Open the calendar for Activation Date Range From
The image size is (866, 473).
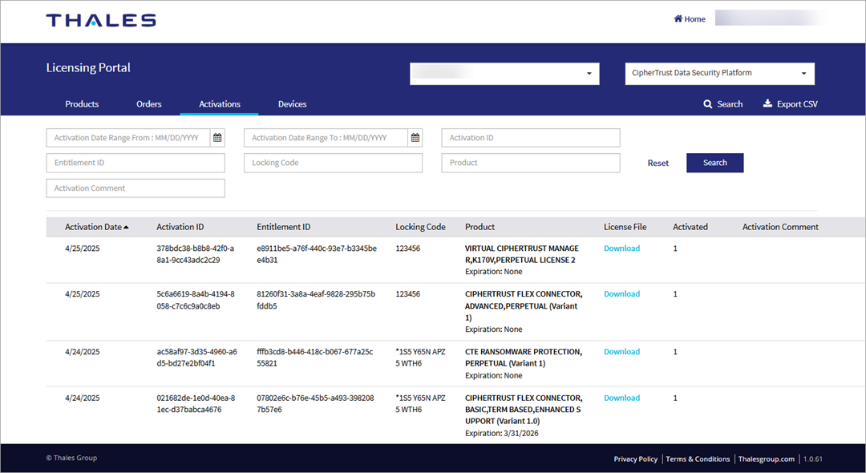[x=216, y=137]
